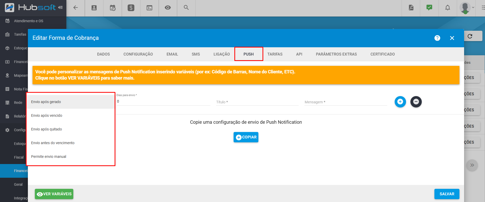This screenshot has height=202, width=485.
Task: Click the SALVAR button
Action: coord(447,194)
